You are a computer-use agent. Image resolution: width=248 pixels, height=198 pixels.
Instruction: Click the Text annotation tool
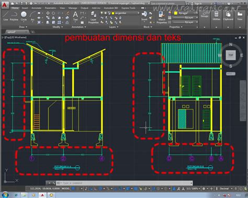[75, 16]
